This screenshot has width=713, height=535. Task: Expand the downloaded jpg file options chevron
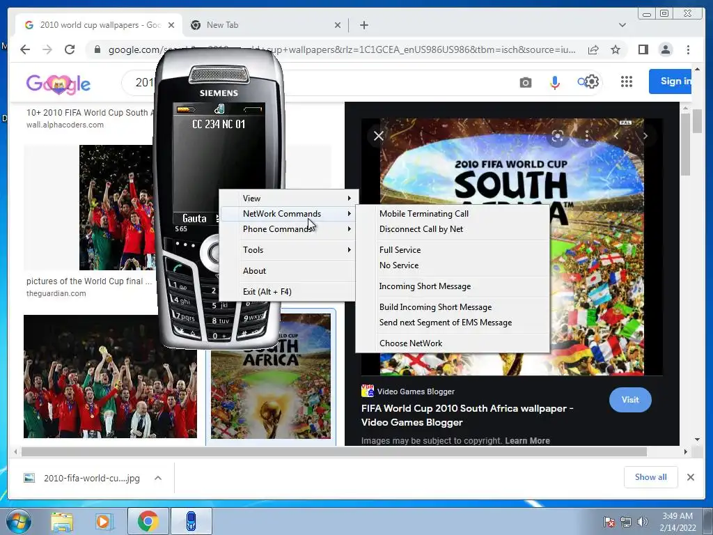158,478
